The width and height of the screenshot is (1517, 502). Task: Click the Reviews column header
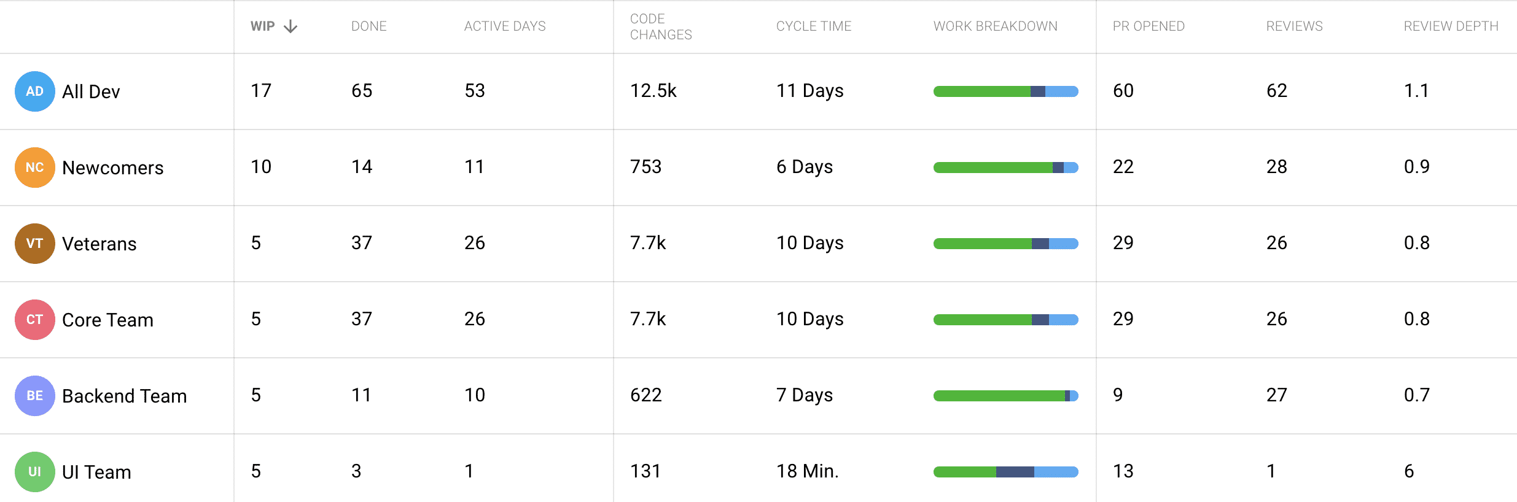click(x=1295, y=26)
